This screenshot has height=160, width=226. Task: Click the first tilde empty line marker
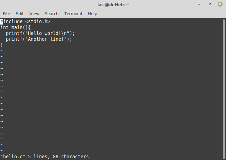pyautogui.click(x=2, y=51)
